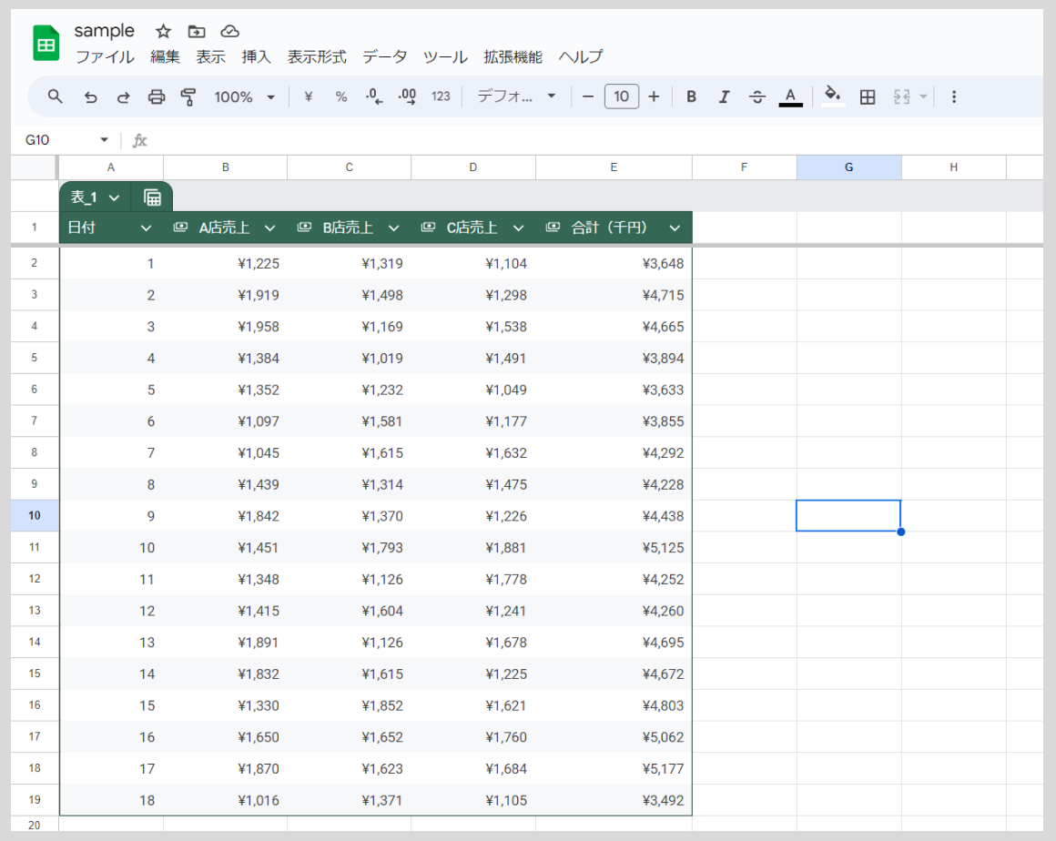Open the 123 number formats menu
Image resolution: width=1056 pixels, height=841 pixels.
pos(441,97)
